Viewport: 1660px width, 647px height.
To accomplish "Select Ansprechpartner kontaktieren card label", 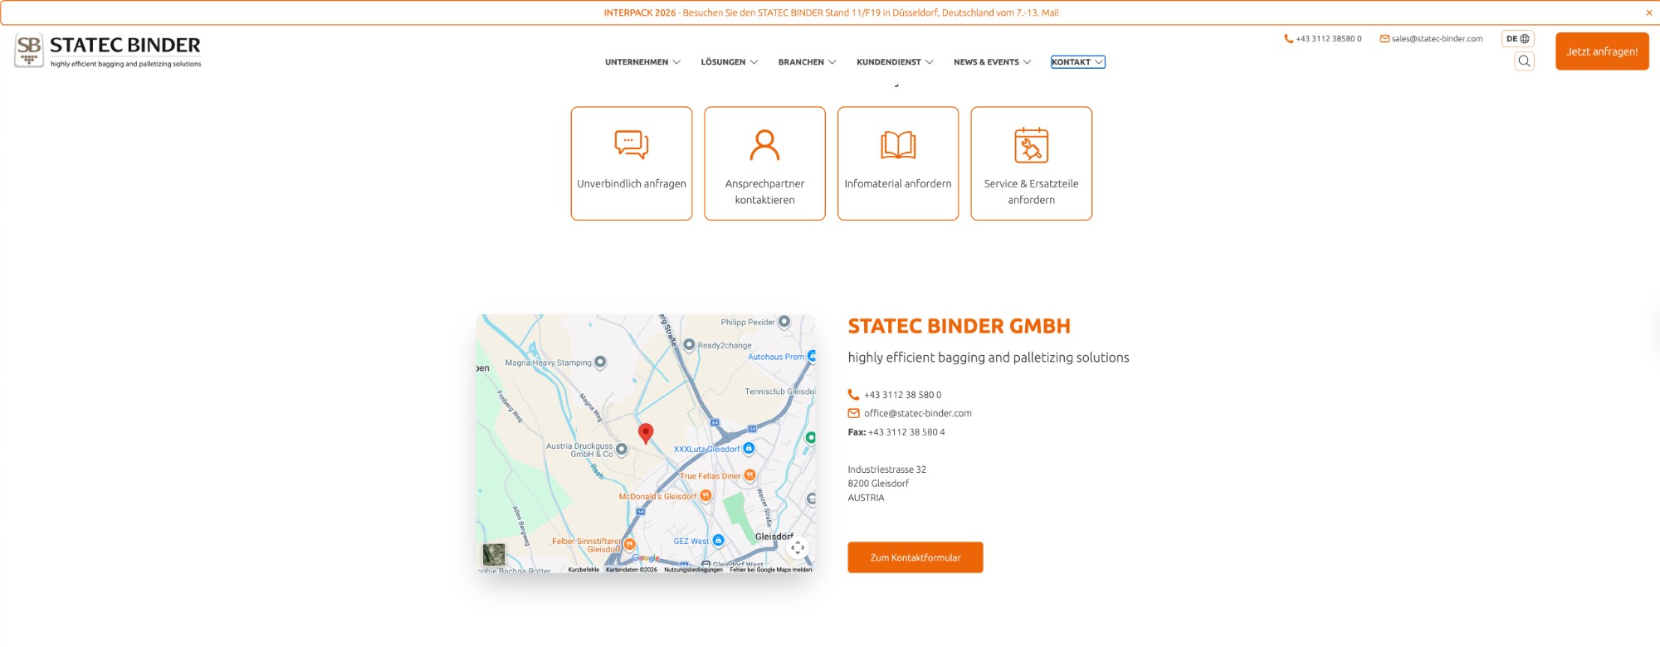I will [764, 192].
